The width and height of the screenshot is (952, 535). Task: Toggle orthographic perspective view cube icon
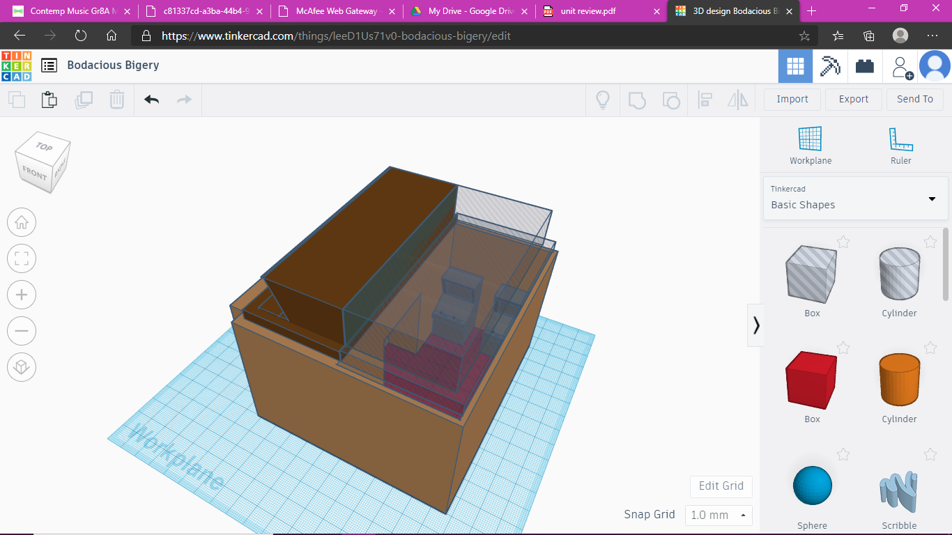[x=22, y=367]
